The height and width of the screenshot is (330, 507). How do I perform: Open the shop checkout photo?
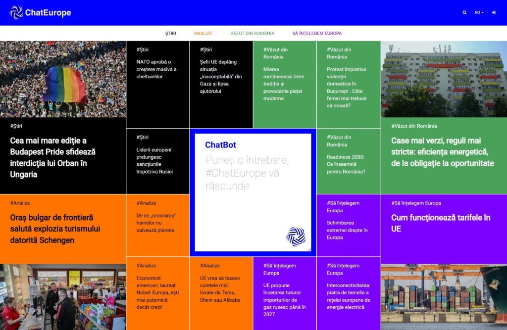pos(63,297)
